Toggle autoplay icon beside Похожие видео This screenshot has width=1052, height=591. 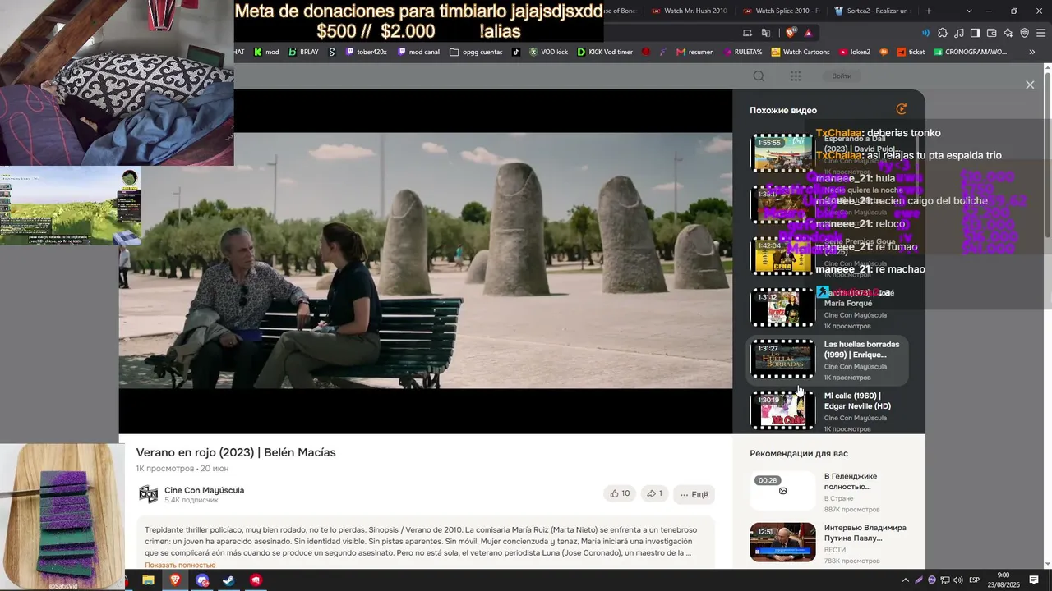point(902,109)
